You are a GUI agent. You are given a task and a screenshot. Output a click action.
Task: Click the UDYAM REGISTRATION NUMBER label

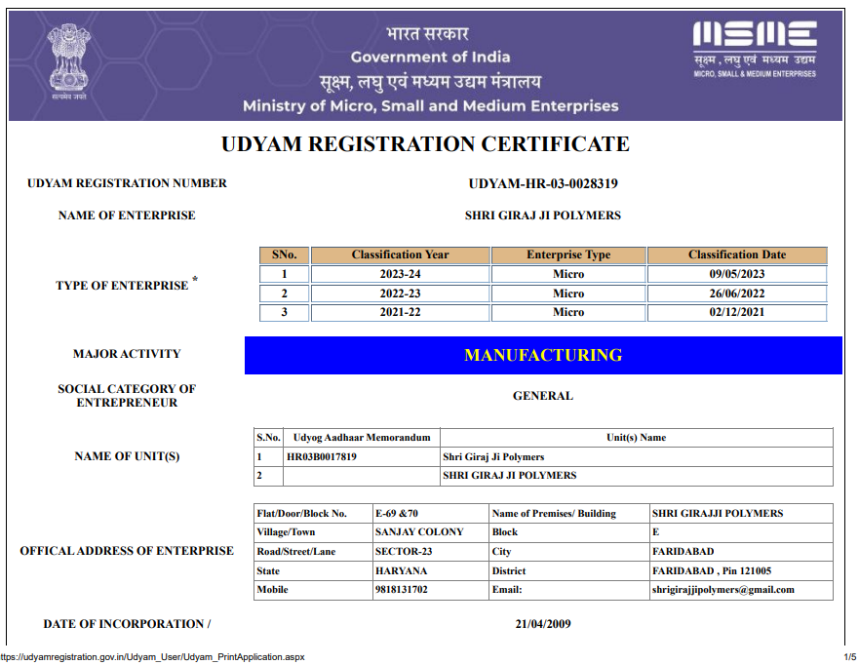click(127, 183)
